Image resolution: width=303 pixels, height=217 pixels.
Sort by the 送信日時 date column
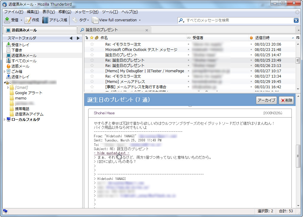coord(274,38)
